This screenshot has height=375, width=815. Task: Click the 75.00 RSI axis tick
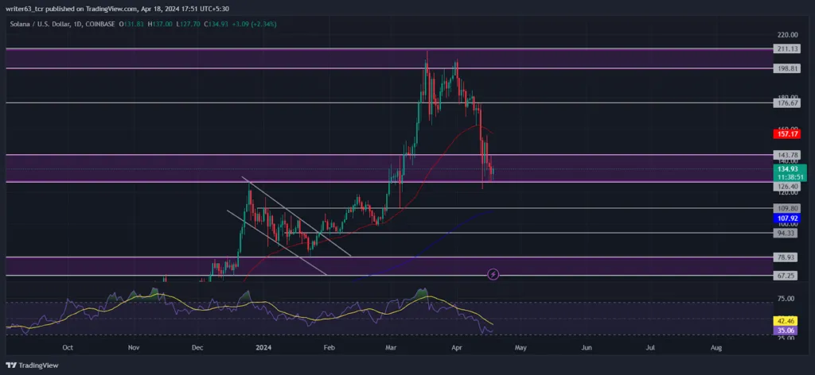pos(786,299)
